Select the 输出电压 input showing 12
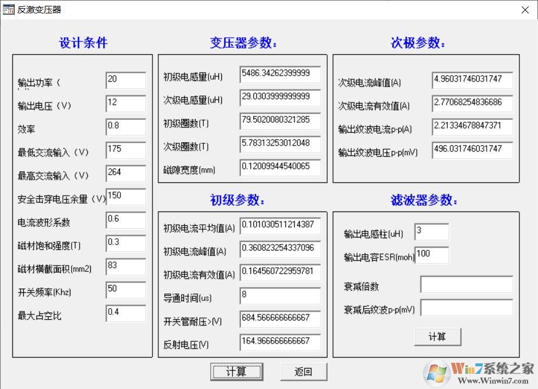This screenshot has height=389, width=538. coord(126,104)
